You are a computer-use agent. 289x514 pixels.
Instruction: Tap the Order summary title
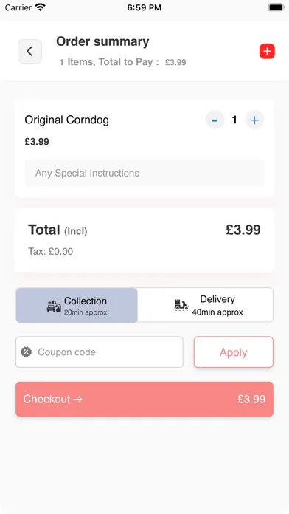tap(102, 41)
